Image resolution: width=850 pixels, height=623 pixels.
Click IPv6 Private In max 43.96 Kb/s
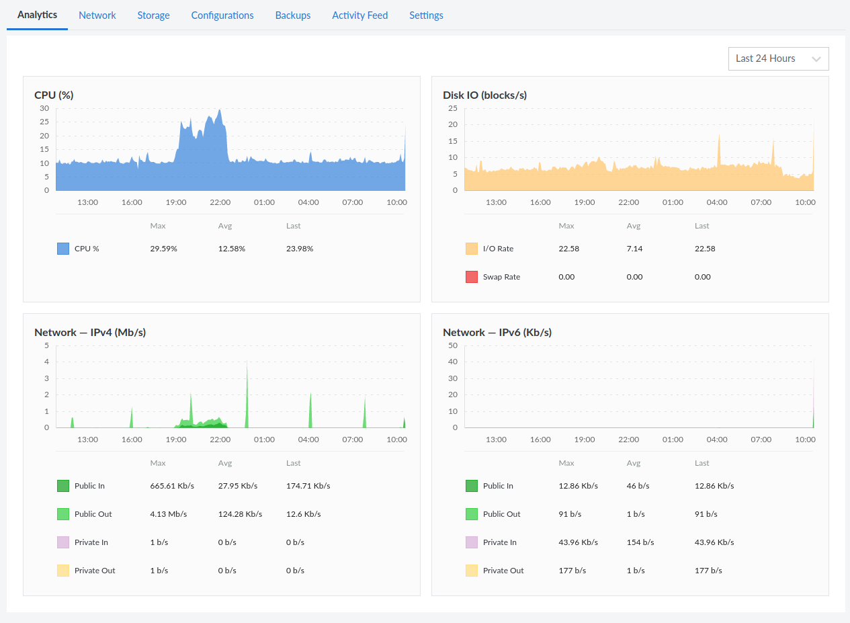[x=578, y=542]
